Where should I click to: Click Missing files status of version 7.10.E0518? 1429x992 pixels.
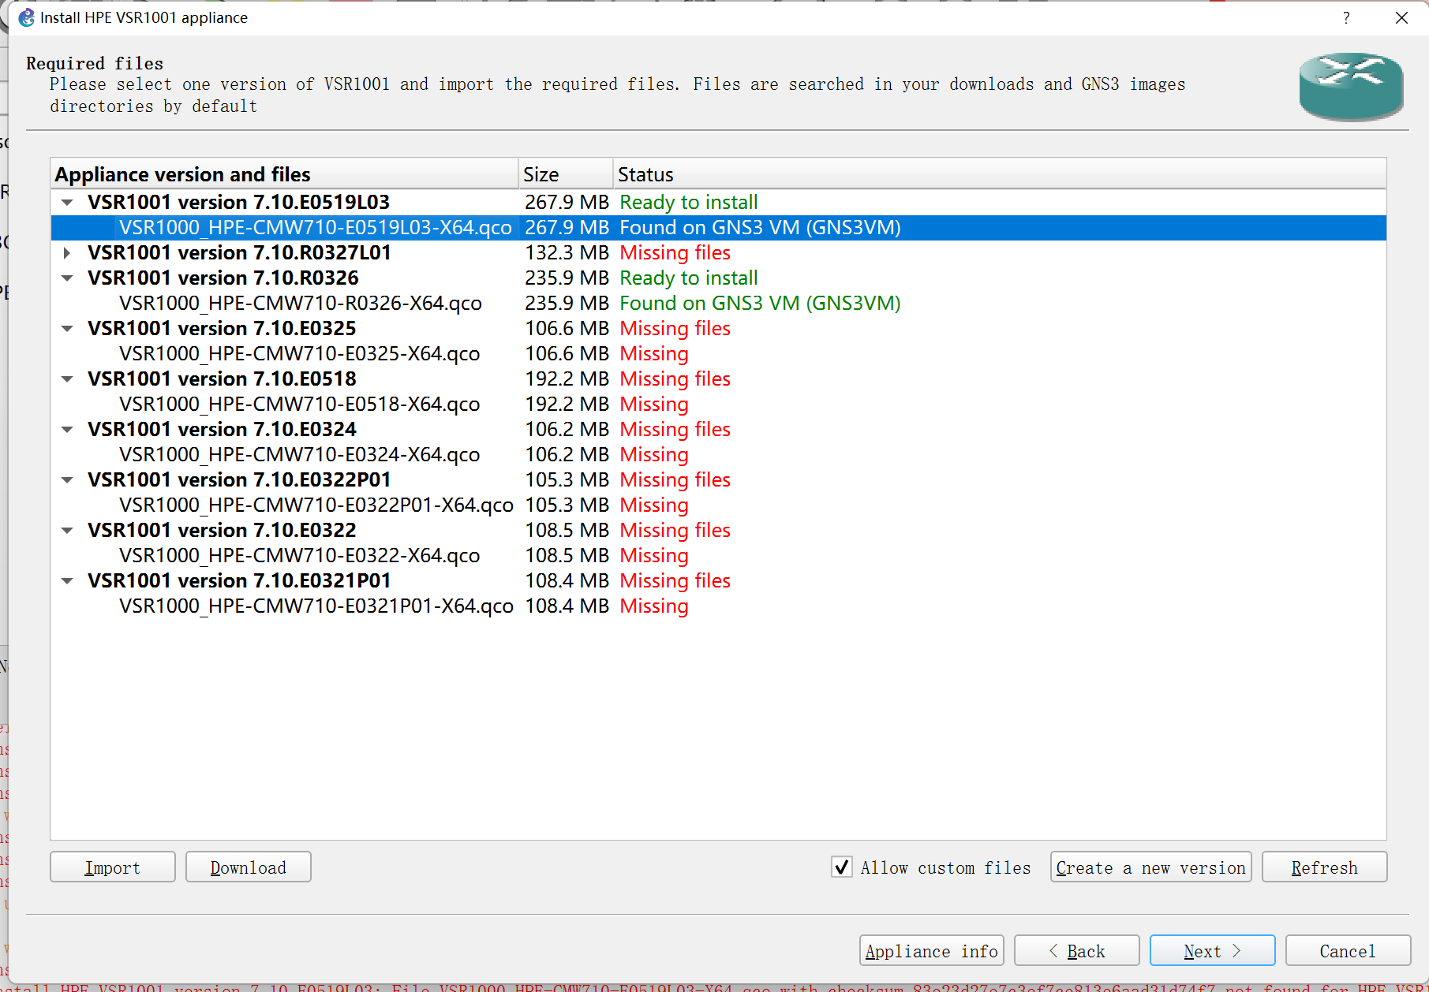coord(675,379)
